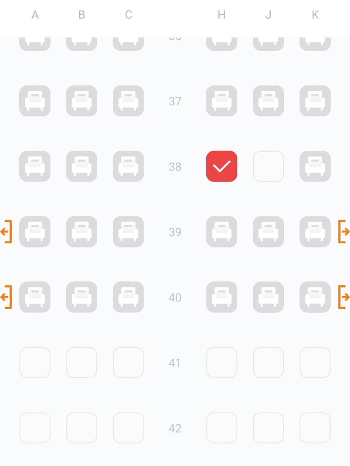This screenshot has width=350, height=466.
Task: Click column header A
Action: [35, 15]
